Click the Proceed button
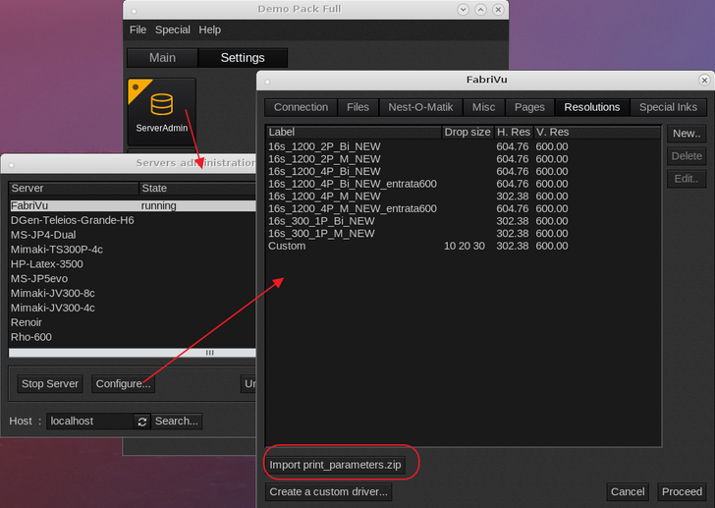715x508 pixels. click(x=682, y=491)
